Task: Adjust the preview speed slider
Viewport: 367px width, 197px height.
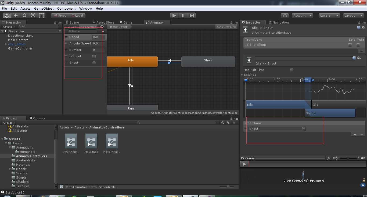Action: click(348, 158)
